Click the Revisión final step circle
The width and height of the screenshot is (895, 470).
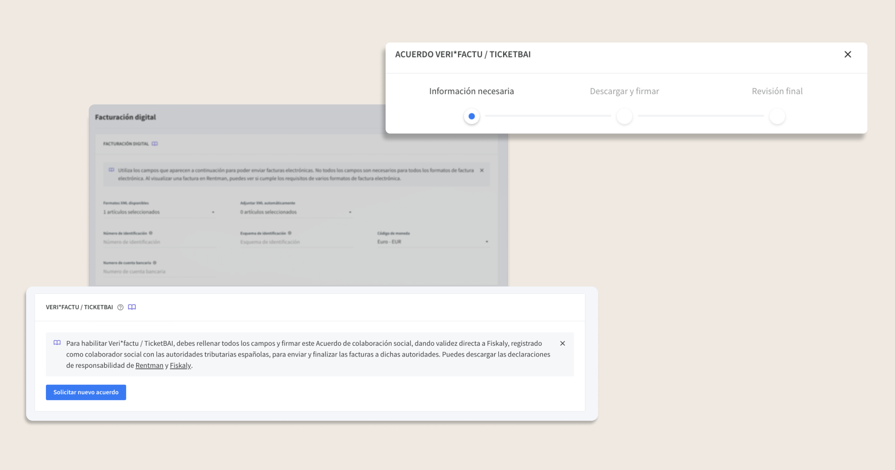click(777, 116)
